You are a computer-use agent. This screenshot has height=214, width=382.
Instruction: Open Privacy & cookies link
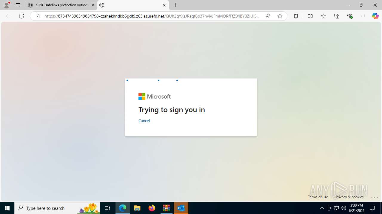[x=349, y=197]
